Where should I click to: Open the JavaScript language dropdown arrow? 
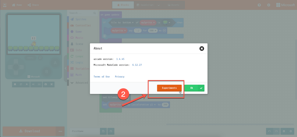pyautogui.click(x=159, y=5)
